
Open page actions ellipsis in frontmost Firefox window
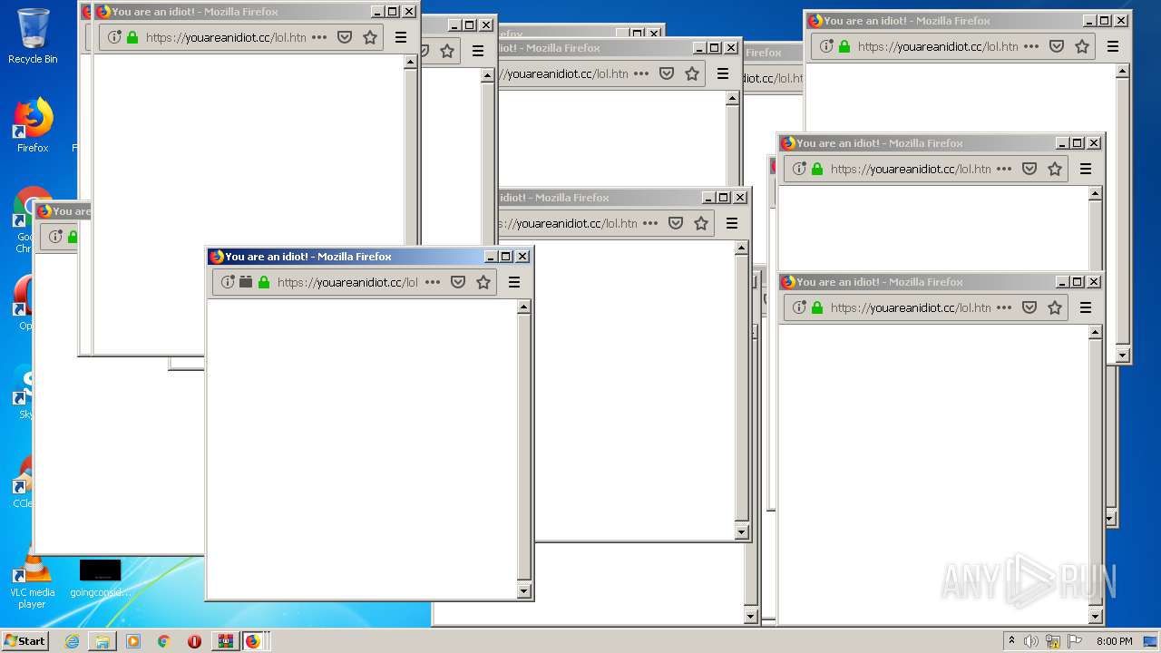click(x=433, y=282)
